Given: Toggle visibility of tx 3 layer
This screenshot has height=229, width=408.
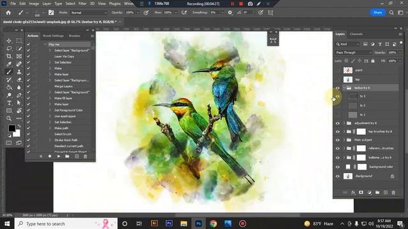Looking at the screenshot, I should 337,96.
